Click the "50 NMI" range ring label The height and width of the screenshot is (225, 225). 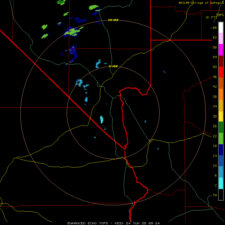(x=113, y=66)
